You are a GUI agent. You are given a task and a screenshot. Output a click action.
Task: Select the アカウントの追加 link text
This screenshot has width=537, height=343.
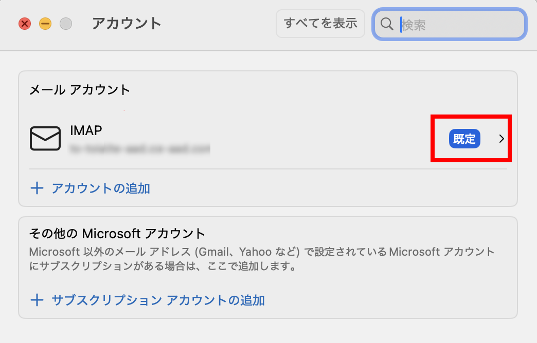101,188
